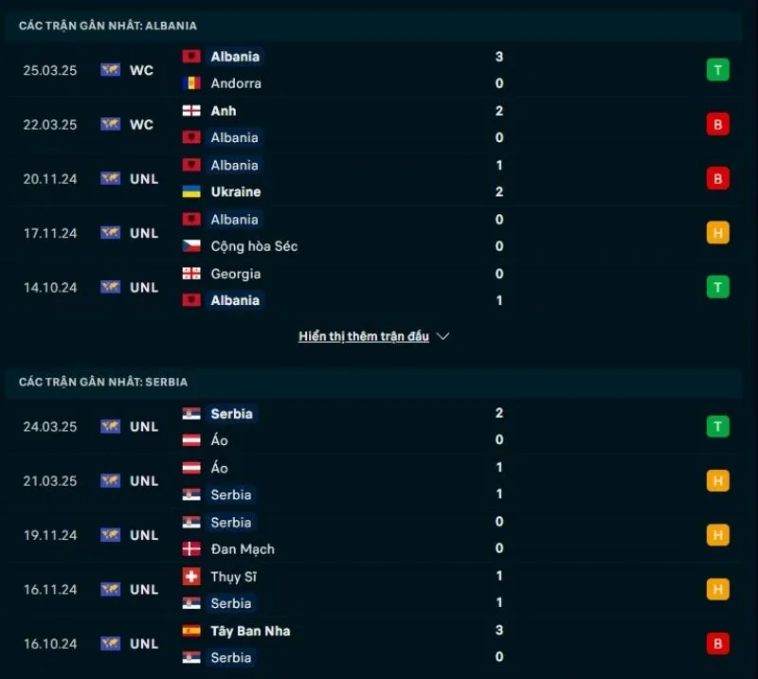Click the Georgia flag icon
758x679 pixels.
coord(191,274)
